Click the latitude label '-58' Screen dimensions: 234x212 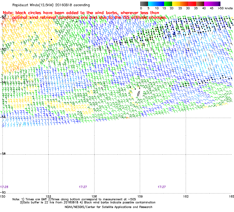[x=3, y=153]
